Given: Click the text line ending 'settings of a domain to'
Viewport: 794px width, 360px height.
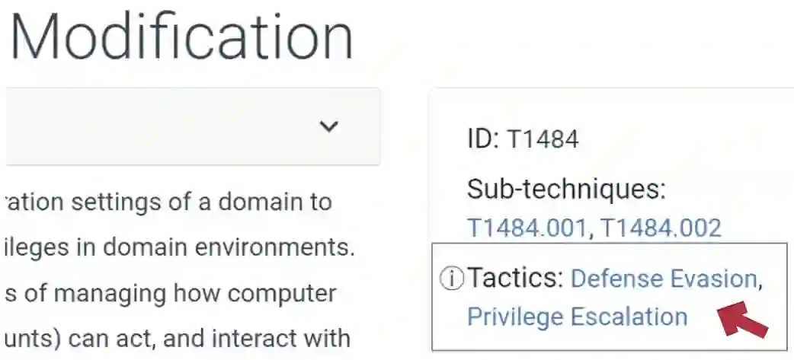Looking at the screenshot, I should coord(169,203).
